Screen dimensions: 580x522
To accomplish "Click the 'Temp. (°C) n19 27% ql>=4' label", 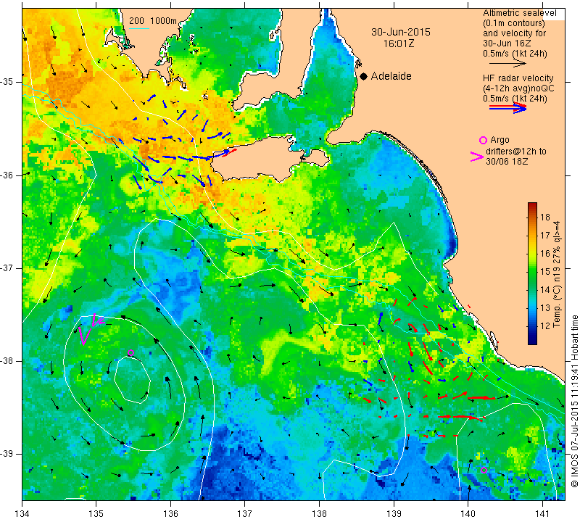I will point(557,274).
